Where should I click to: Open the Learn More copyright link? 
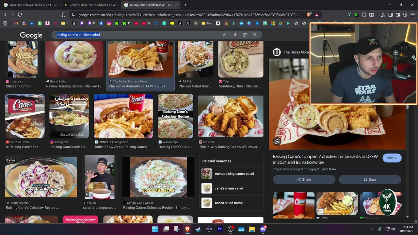(x=328, y=169)
